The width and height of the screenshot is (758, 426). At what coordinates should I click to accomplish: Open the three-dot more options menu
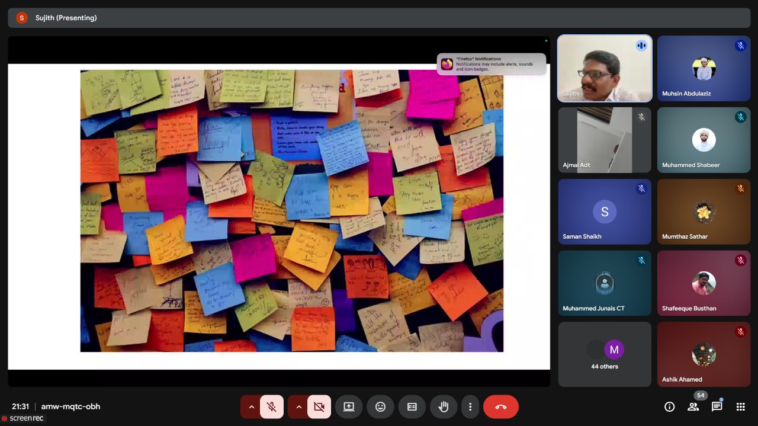470,407
